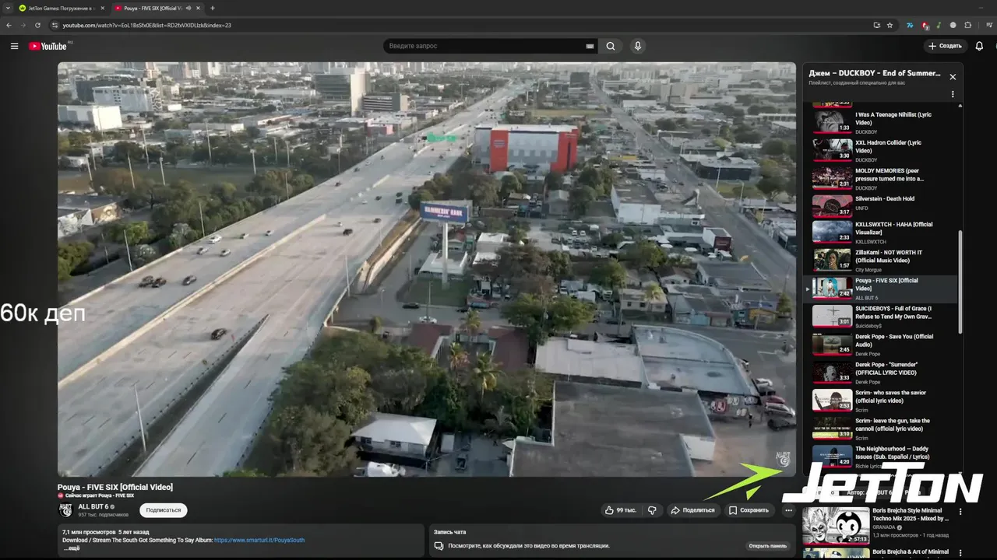Screen dimensions: 997x560
Task: Click the playlist panel scrollbar
Action: click(x=960, y=282)
